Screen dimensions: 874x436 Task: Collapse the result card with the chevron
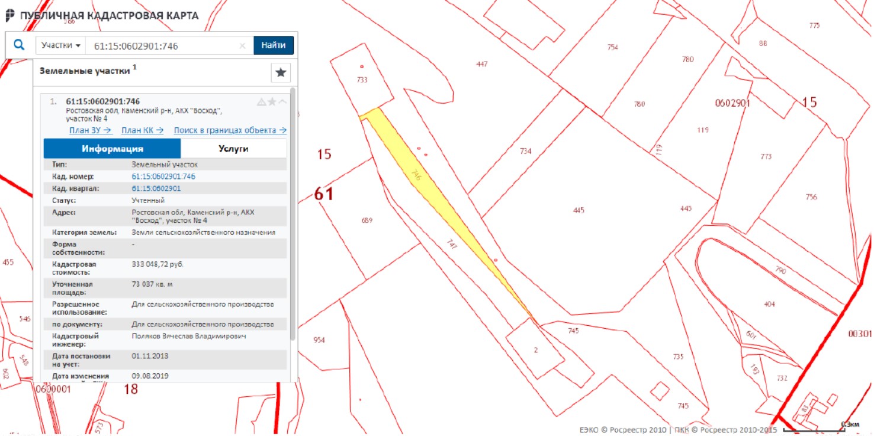pyautogui.click(x=282, y=102)
